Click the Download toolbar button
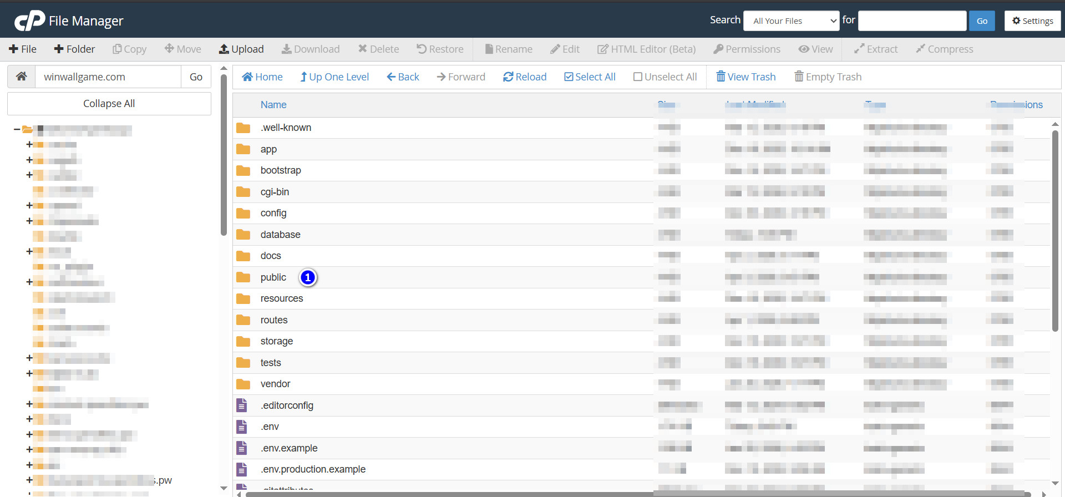This screenshot has height=497, width=1065. click(311, 49)
